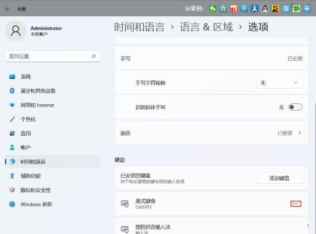Select 蓝牙和其他设备 in the sidebar
The height and width of the screenshot is (234, 316).
[x=38, y=91]
